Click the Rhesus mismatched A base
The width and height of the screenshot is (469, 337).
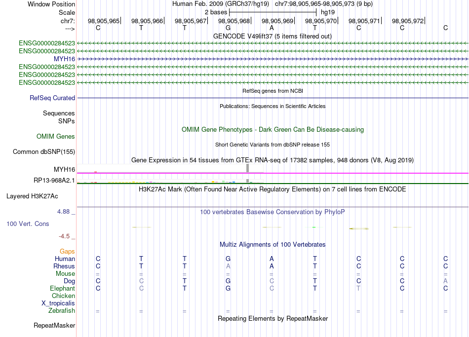pyautogui.click(x=228, y=266)
